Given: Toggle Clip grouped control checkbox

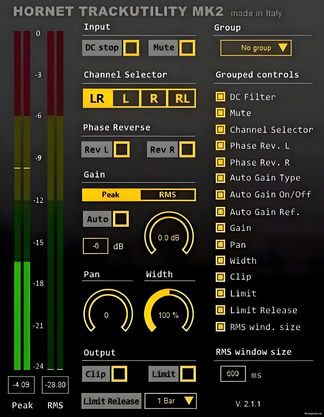Looking at the screenshot, I should pyautogui.click(x=220, y=277).
